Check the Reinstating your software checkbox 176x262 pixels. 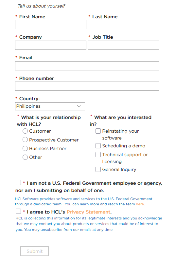pos(98,131)
